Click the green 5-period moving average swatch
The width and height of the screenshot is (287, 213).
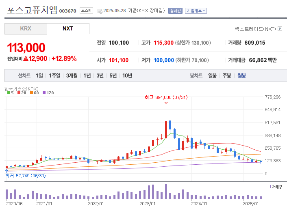pyautogui.click(x=9, y=93)
